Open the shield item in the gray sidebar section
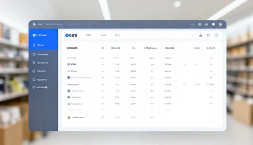This screenshot has height=145, width=253. pyautogui.click(x=40, y=54)
